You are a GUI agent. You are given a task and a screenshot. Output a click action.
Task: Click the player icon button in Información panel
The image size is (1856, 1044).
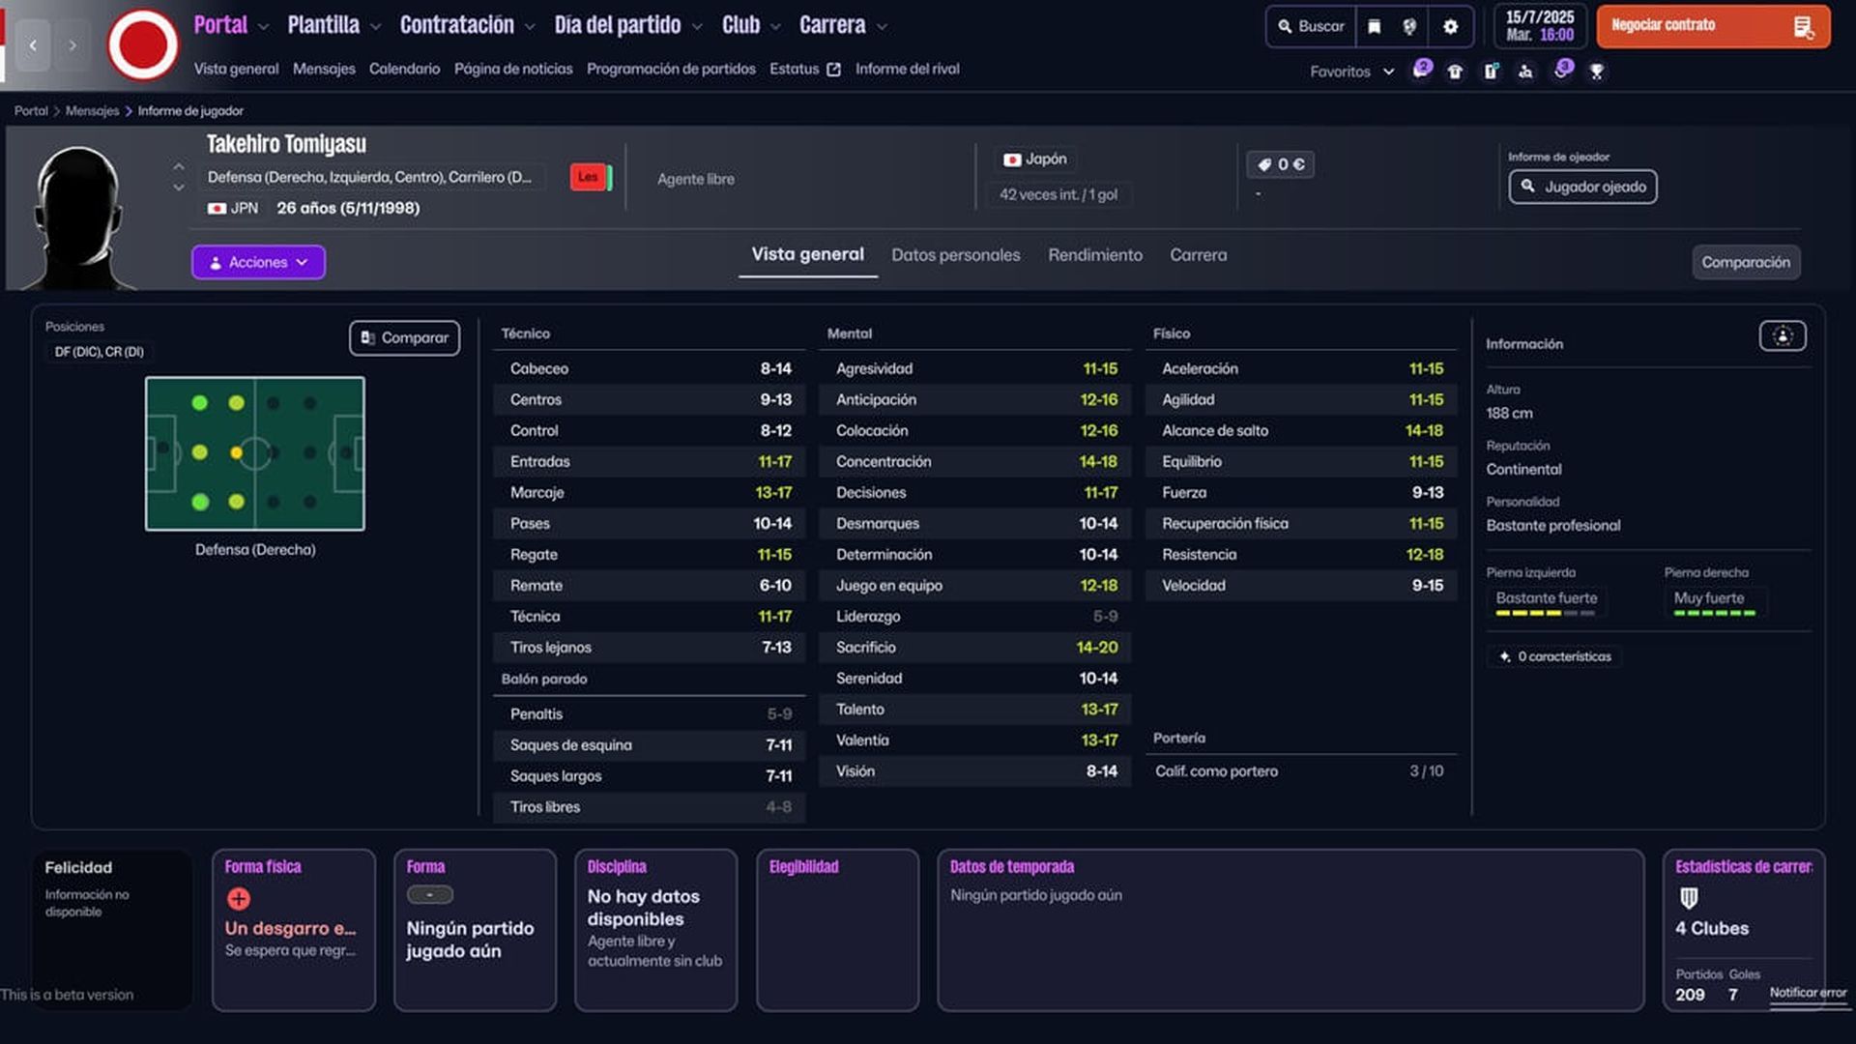1782,336
